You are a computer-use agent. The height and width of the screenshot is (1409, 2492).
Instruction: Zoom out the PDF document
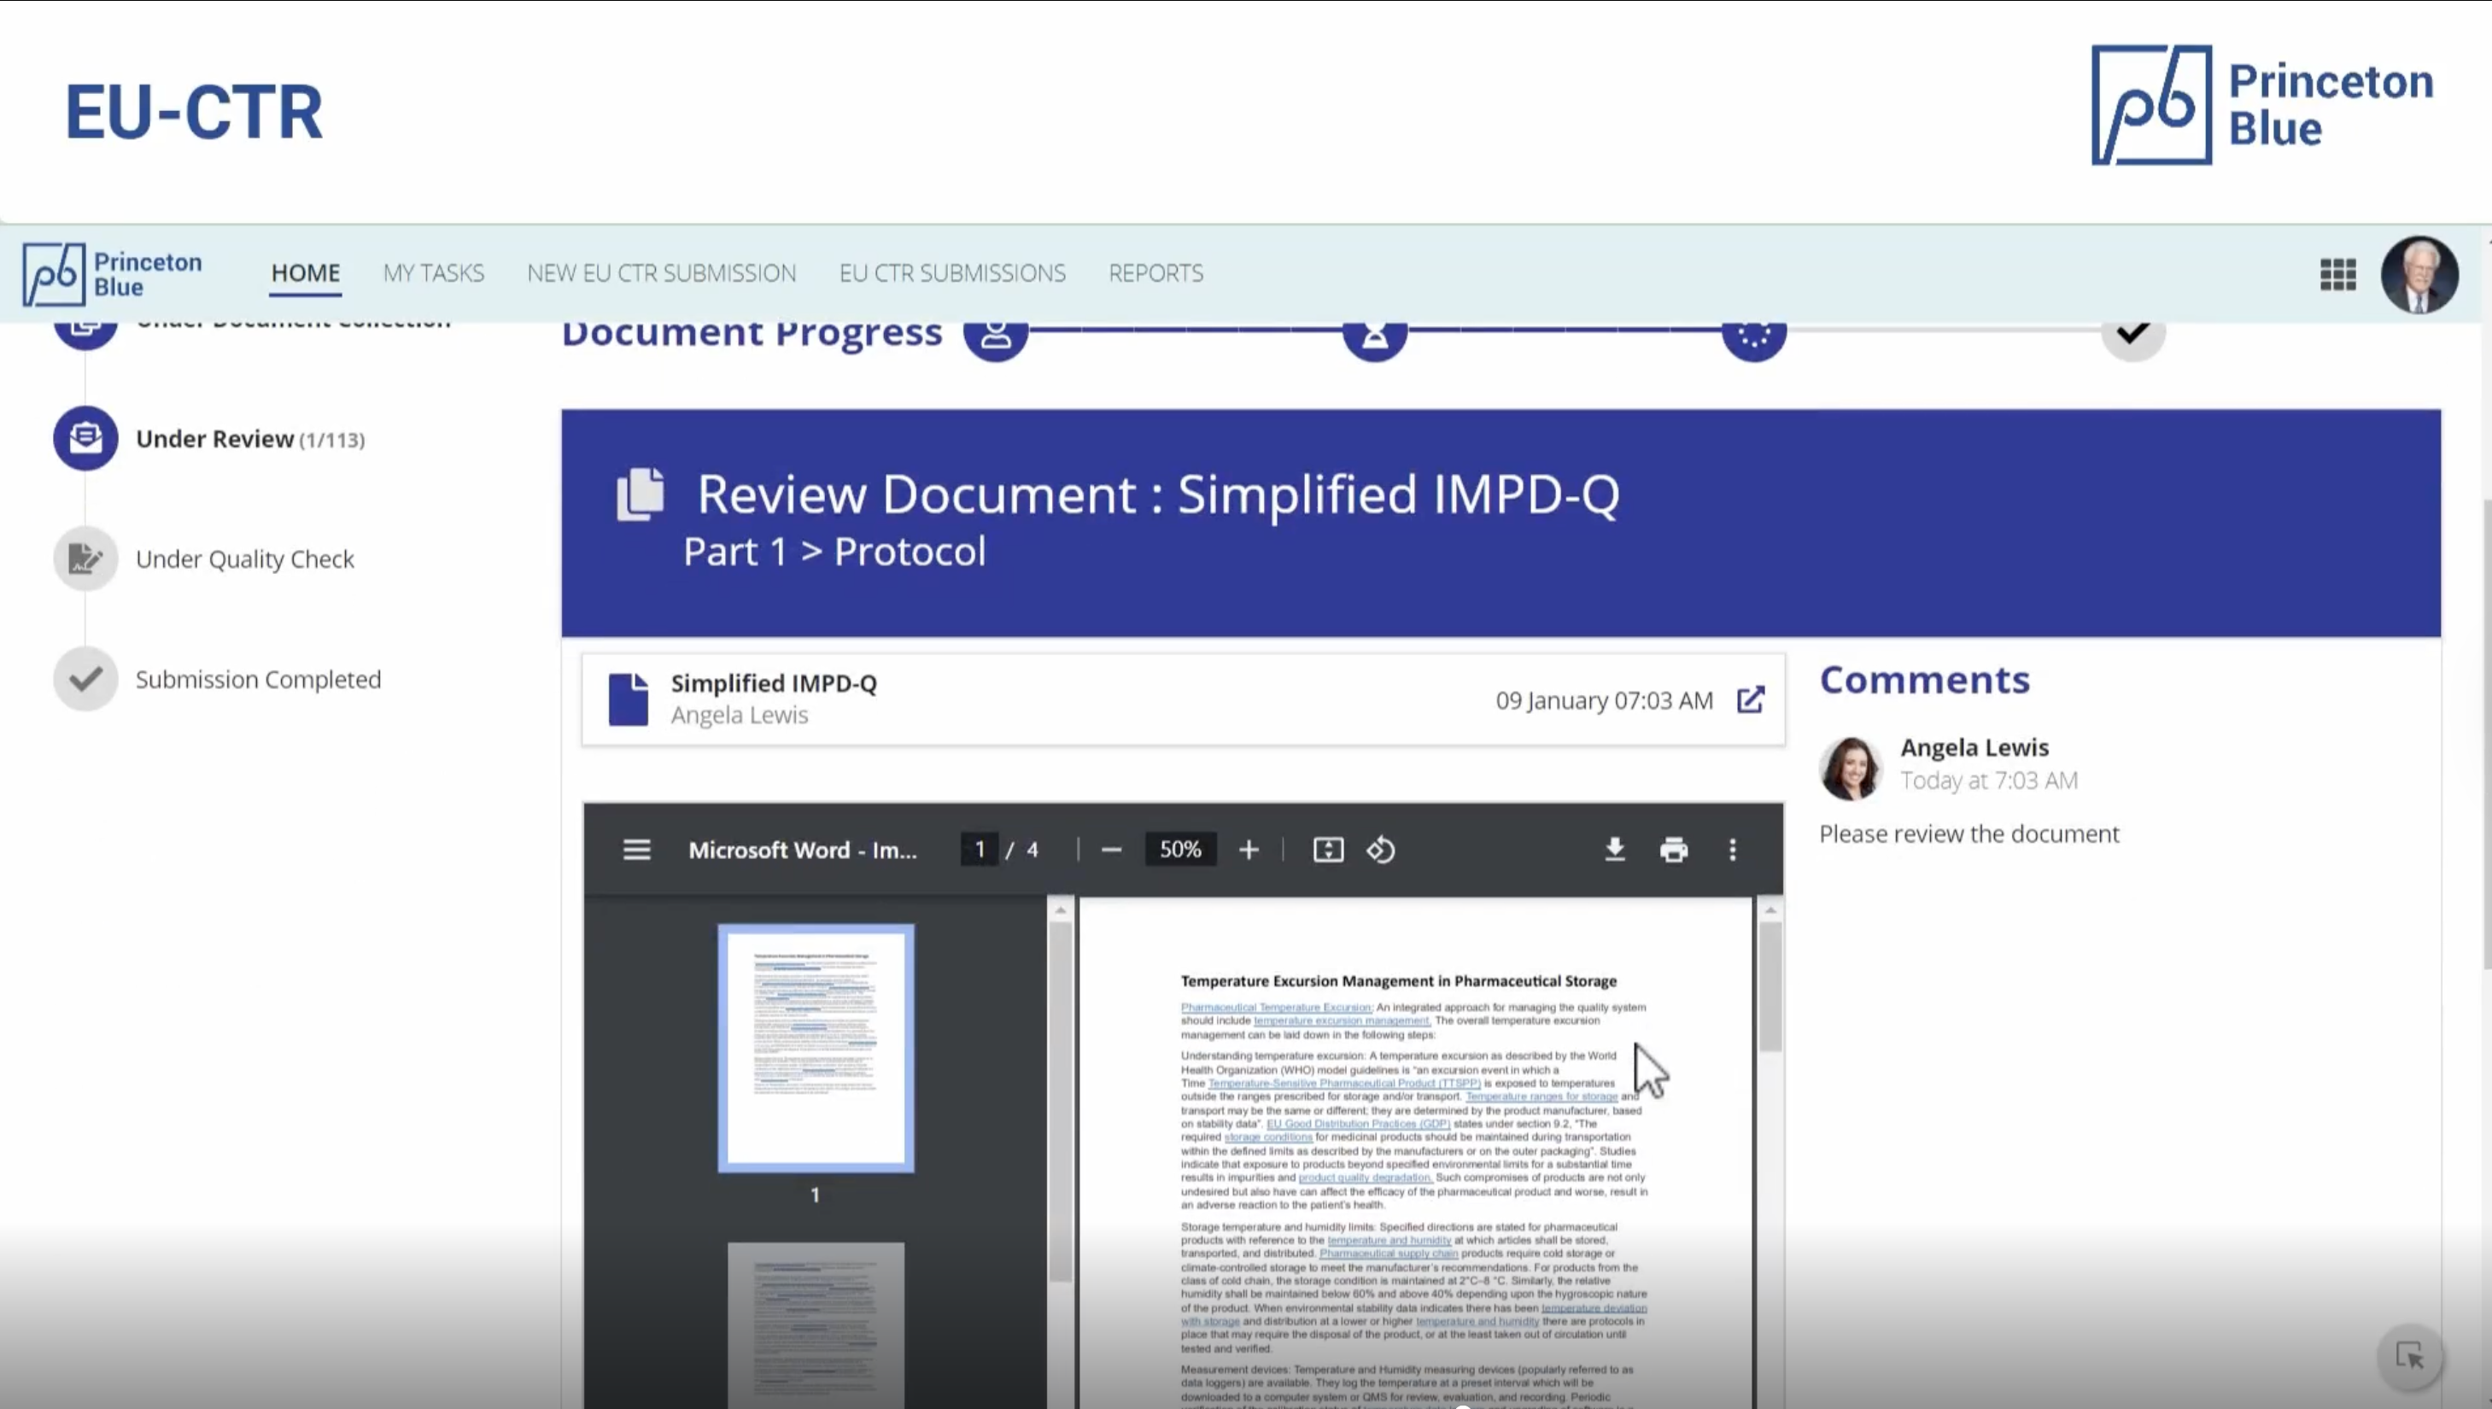tap(1111, 850)
